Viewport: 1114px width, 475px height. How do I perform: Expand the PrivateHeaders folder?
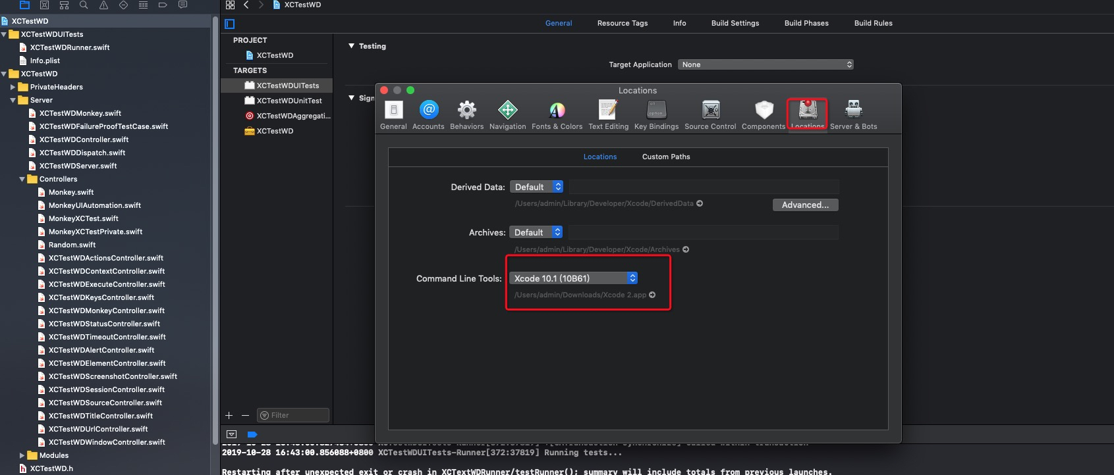(13, 87)
